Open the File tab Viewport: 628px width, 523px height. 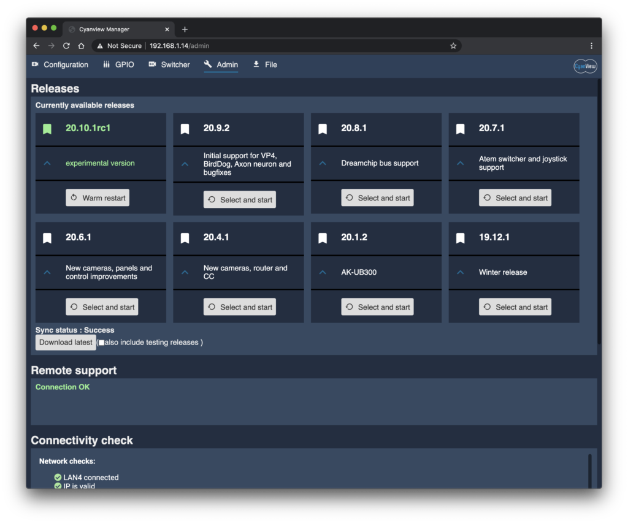[x=265, y=64]
